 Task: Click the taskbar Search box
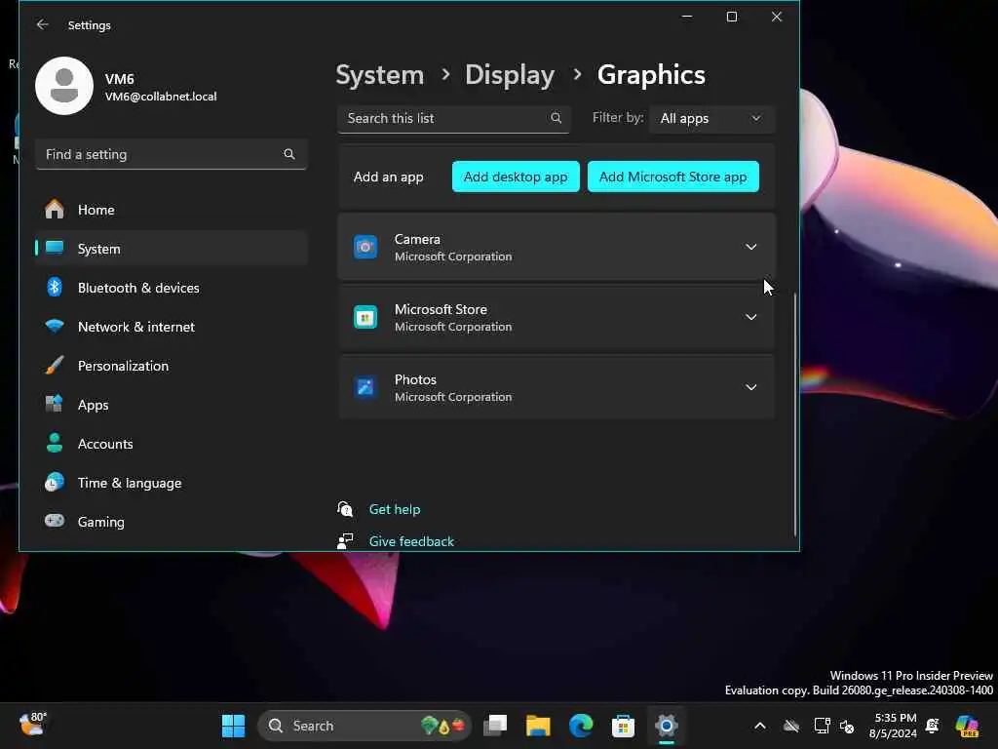[365, 726]
